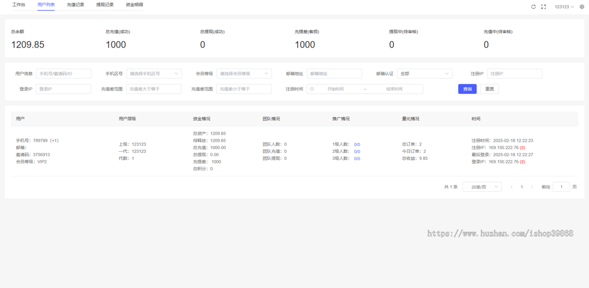This screenshot has width=589, height=288.
Task: Select page number 1 in pagination
Action: (522, 186)
